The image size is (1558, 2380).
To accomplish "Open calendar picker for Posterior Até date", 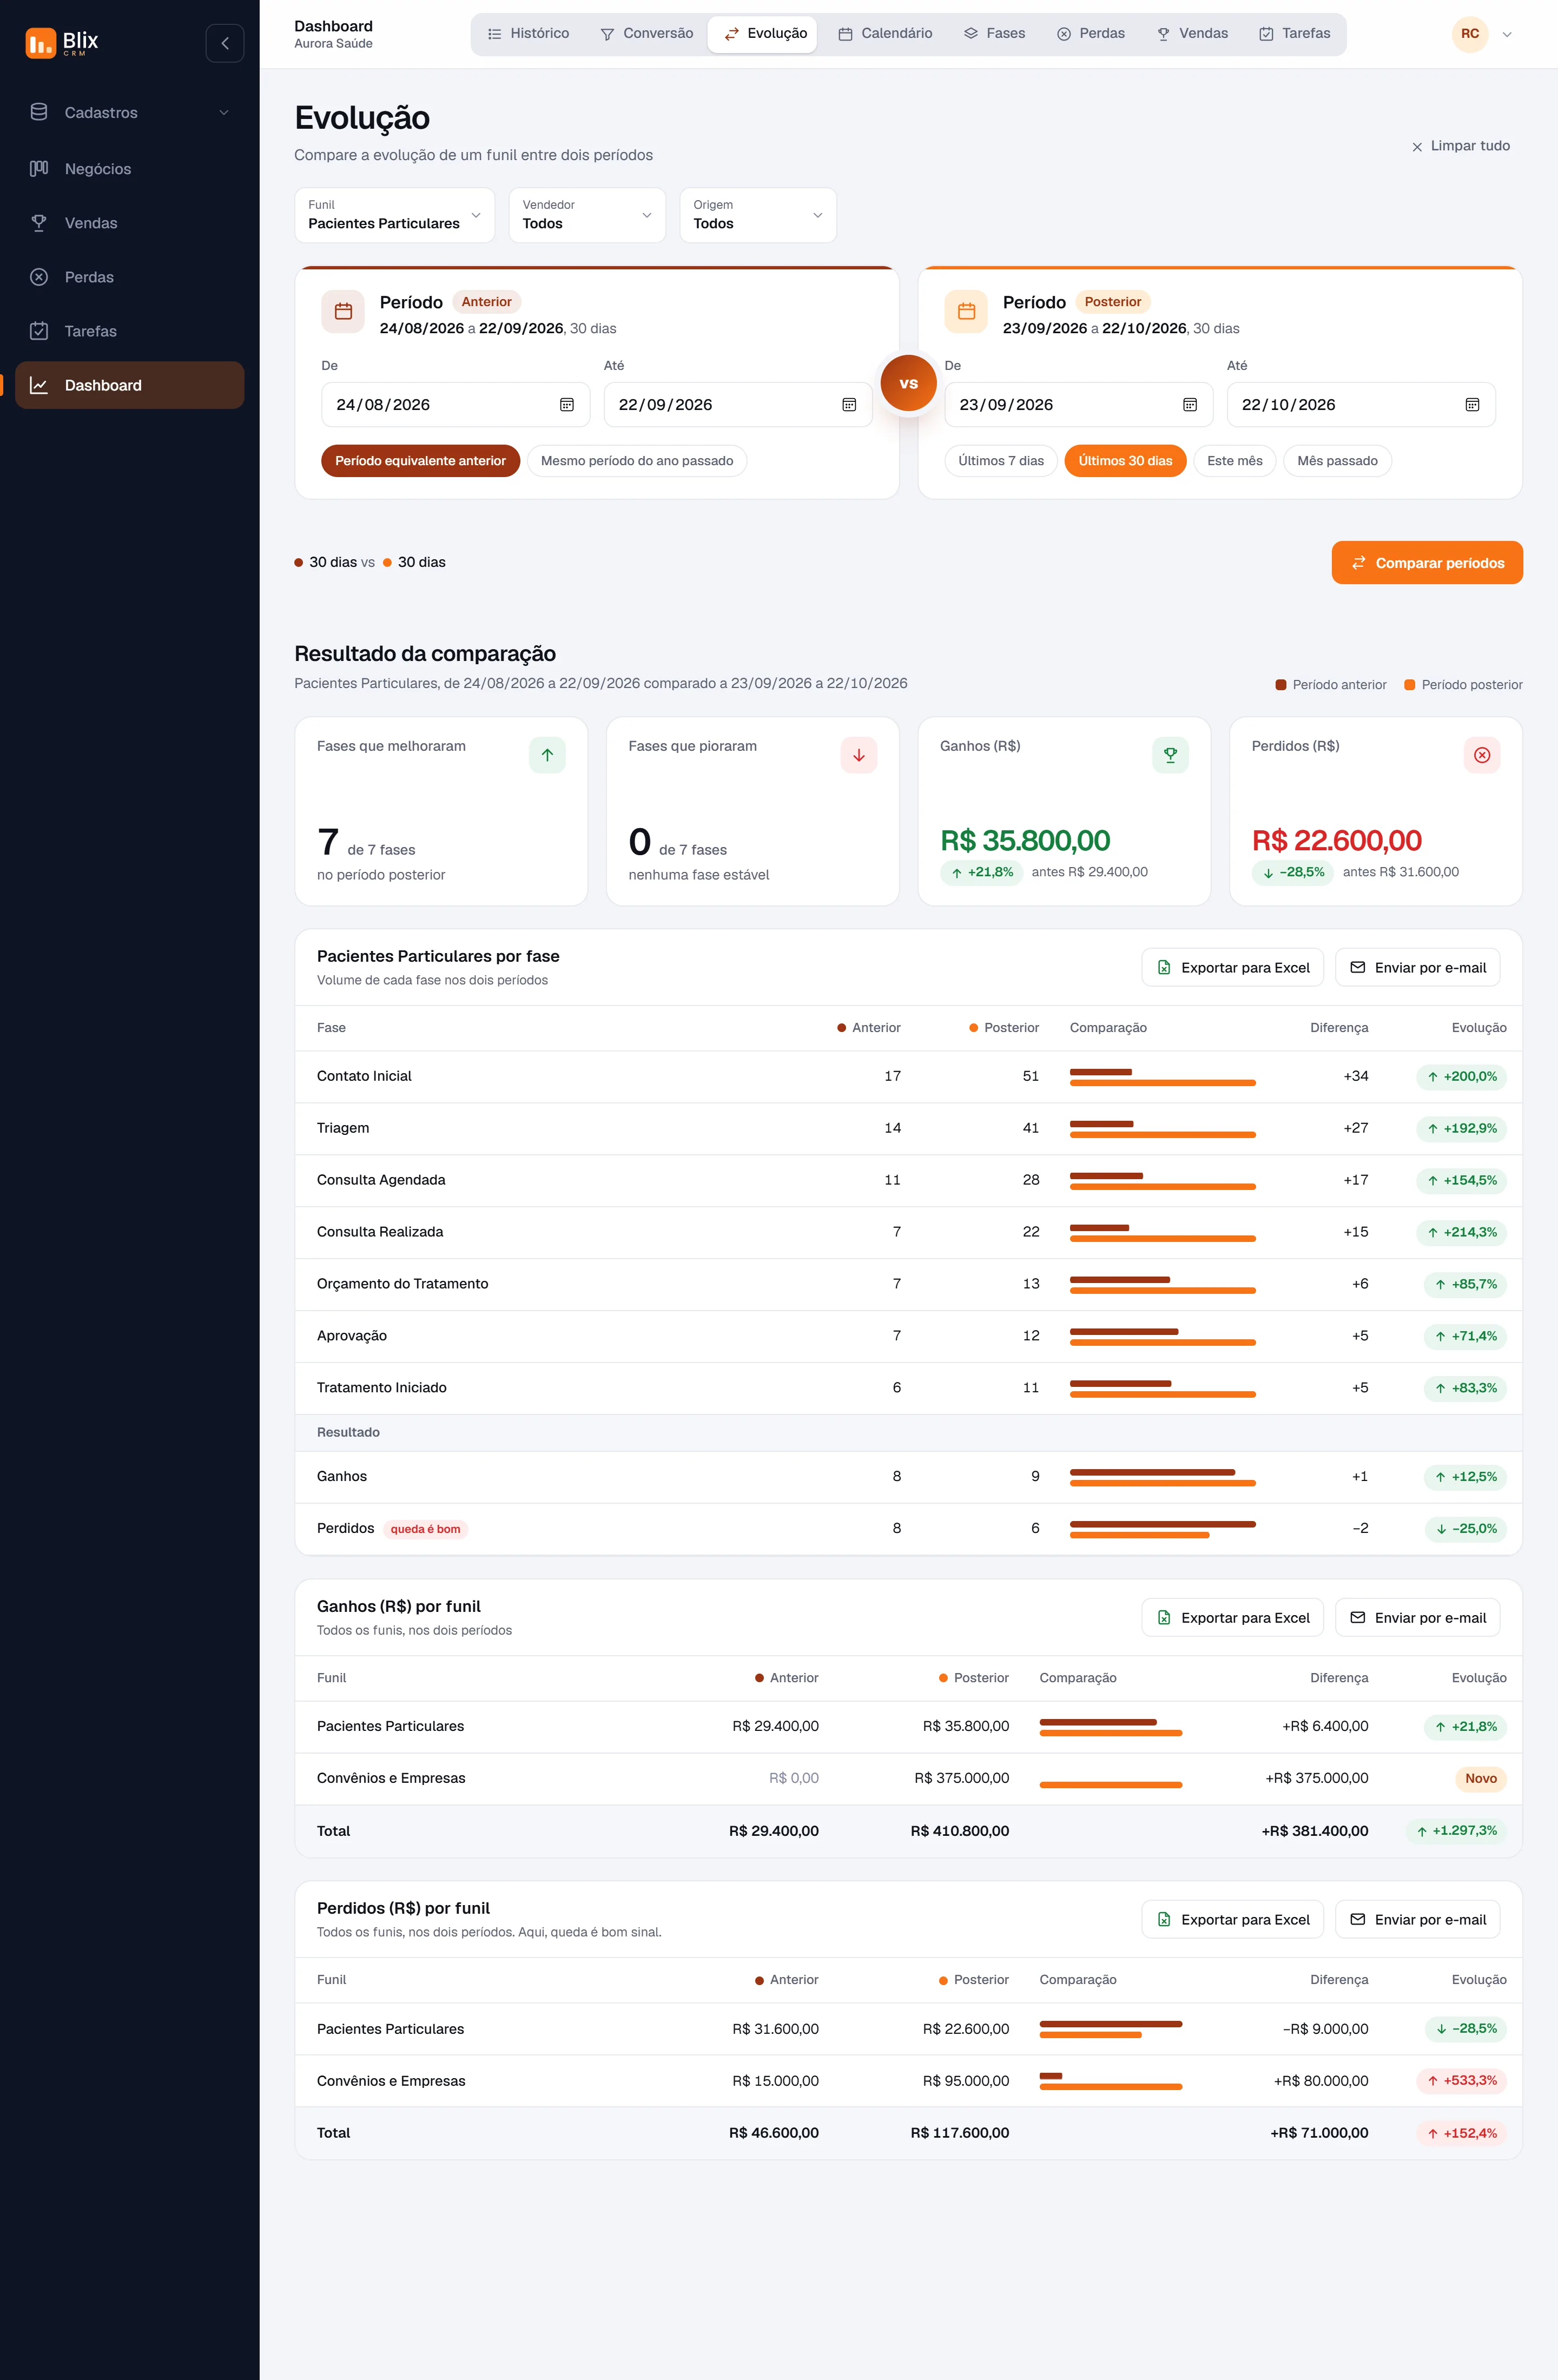I will 1472,405.
